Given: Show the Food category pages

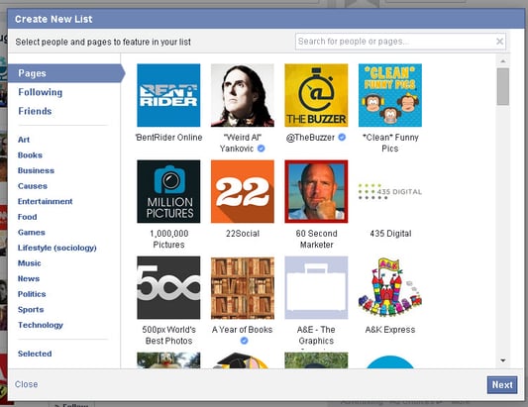Looking at the screenshot, I should tap(28, 217).
